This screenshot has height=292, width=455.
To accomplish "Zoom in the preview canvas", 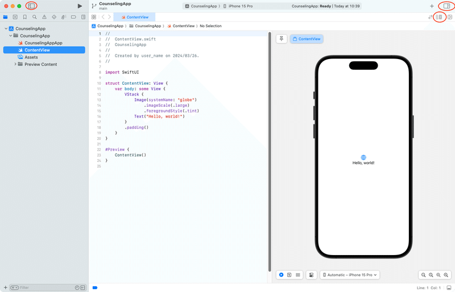I will tap(446, 275).
